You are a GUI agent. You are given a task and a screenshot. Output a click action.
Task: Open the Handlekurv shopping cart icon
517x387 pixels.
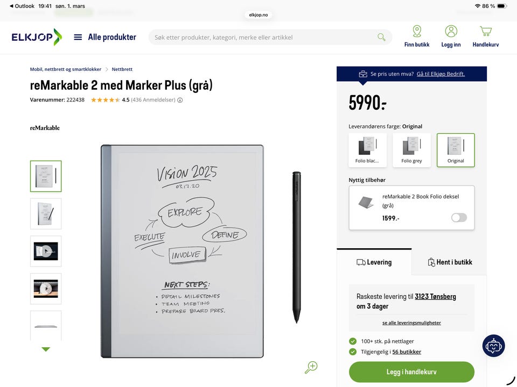[x=485, y=32]
